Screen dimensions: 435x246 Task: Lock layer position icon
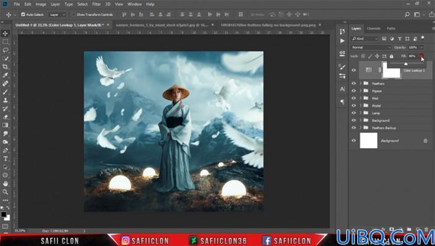(377, 56)
